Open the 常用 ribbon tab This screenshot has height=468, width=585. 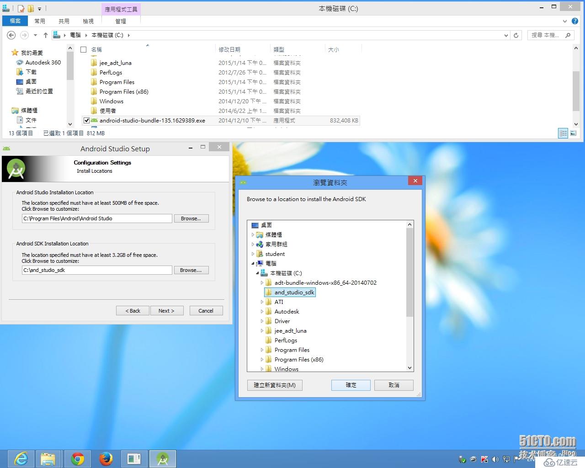click(40, 21)
